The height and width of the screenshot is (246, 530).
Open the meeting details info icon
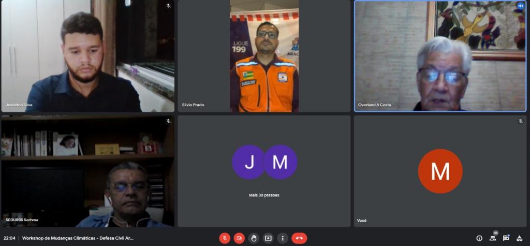479,238
